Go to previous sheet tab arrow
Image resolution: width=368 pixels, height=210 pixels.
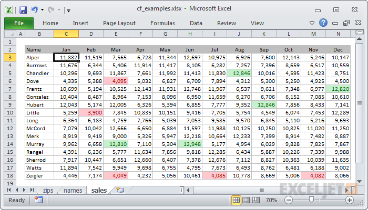[x=17, y=190]
